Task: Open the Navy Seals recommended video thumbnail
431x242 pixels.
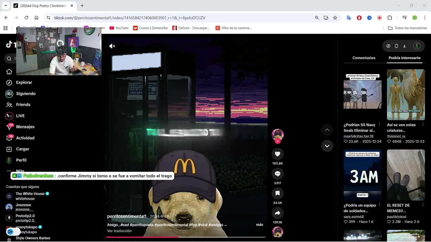Action: (x=362, y=95)
